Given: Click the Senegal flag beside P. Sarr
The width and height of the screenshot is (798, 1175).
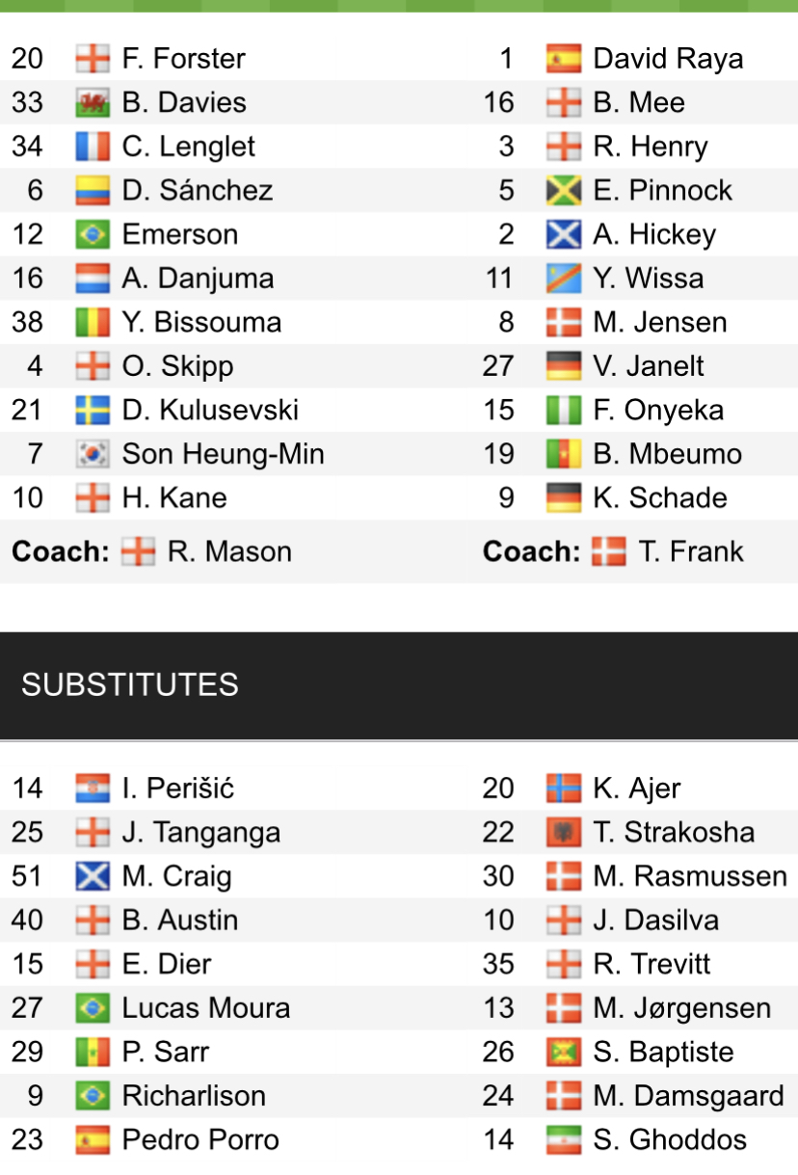Looking at the screenshot, I should coord(93,1053).
